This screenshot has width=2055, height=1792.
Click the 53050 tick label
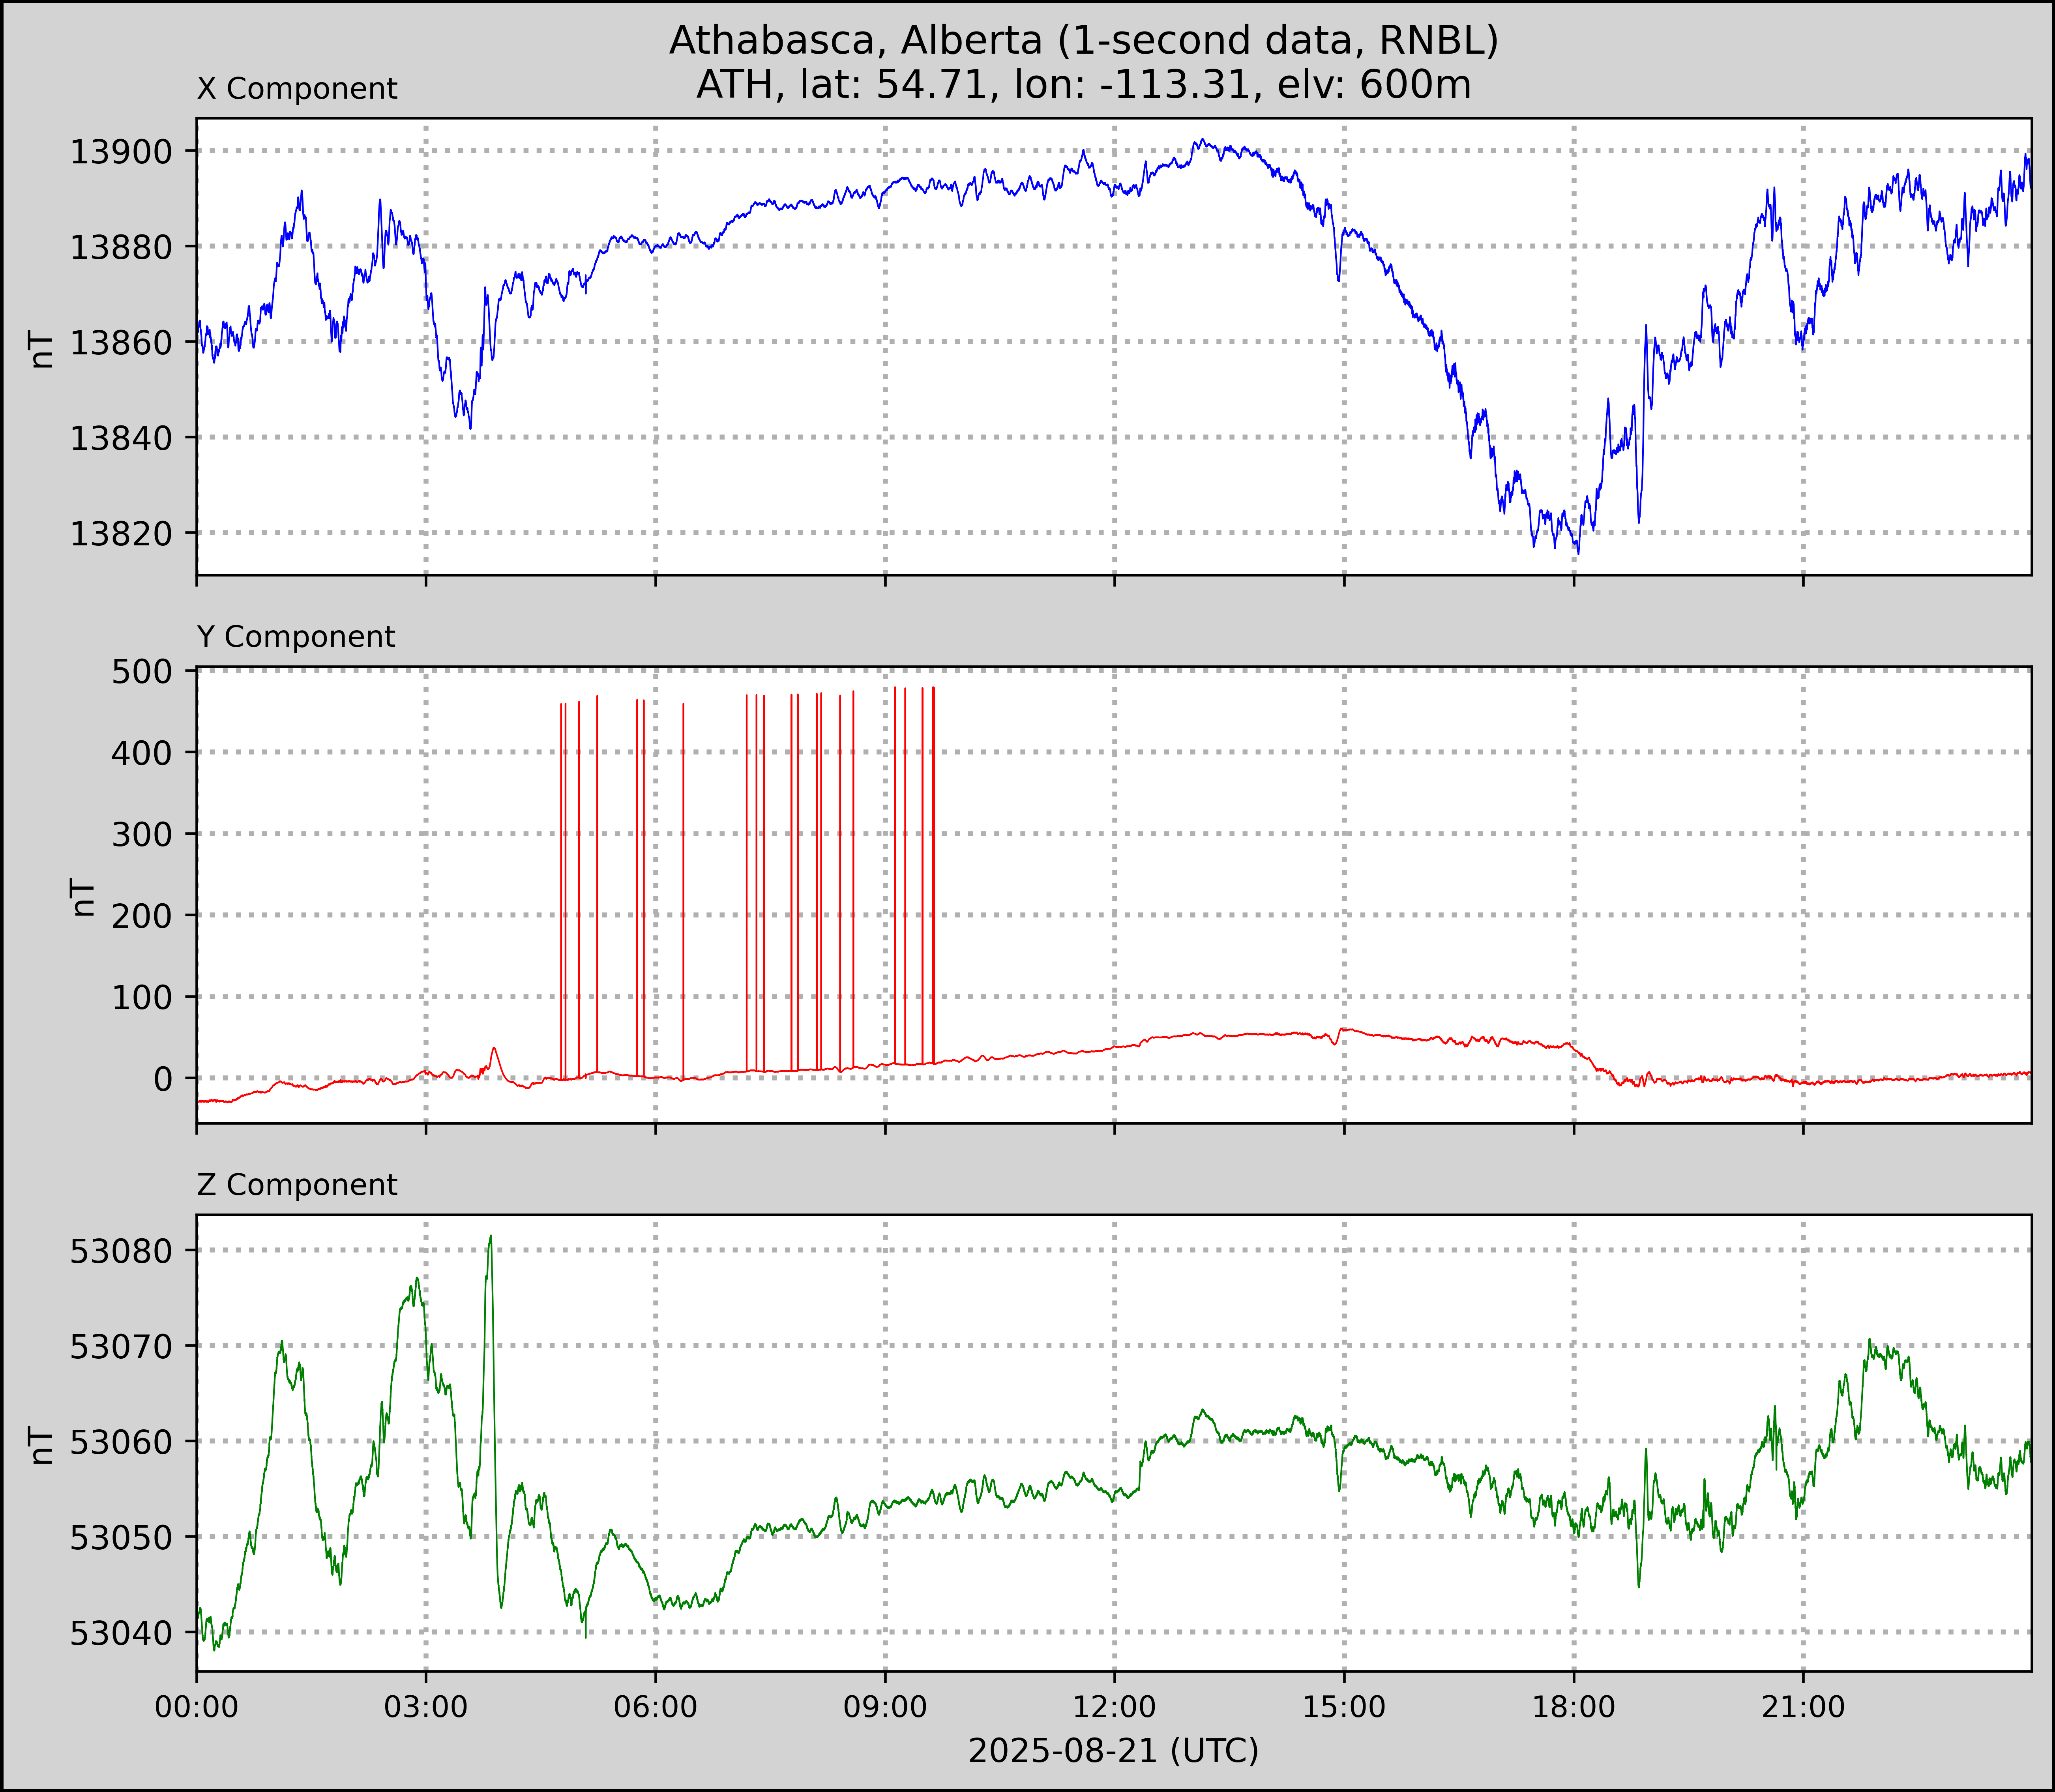121,1537
